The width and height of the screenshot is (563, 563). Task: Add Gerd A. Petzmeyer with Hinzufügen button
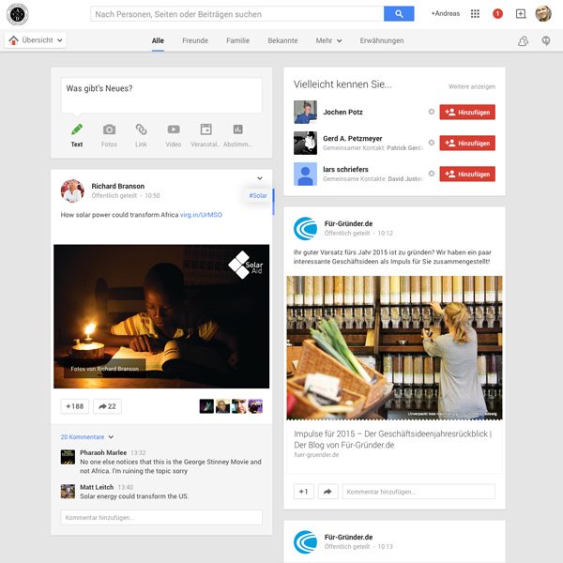click(x=467, y=143)
